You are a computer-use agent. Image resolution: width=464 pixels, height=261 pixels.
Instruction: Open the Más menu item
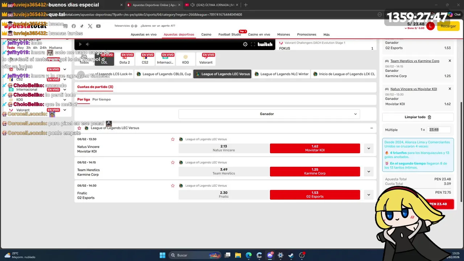[327, 34]
